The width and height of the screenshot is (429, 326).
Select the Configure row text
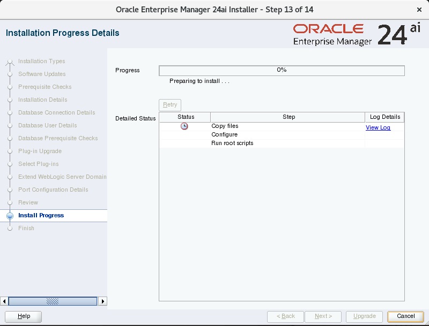pyautogui.click(x=224, y=134)
